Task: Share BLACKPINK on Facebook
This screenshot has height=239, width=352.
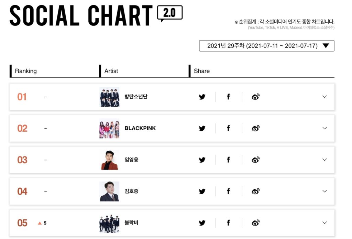Action: (x=228, y=128)
